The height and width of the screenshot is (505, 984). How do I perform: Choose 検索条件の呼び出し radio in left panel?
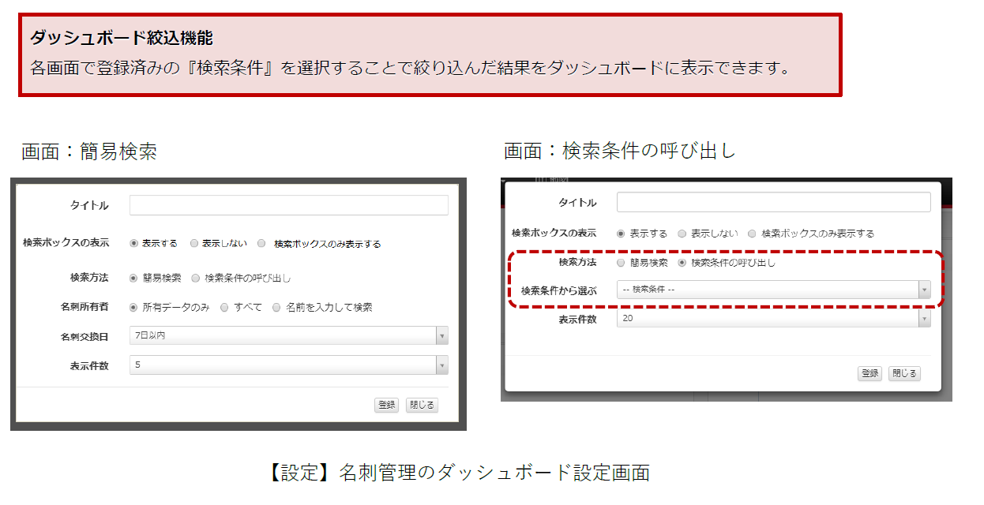(x=196, y=278)
